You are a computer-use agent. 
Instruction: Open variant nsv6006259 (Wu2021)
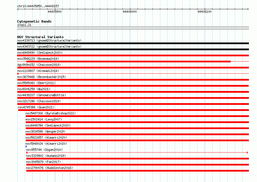pos(34,89)
